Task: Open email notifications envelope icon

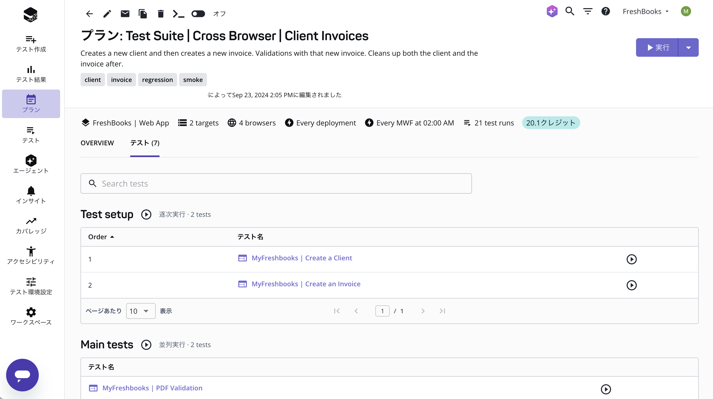Action: tap(125, 13)
